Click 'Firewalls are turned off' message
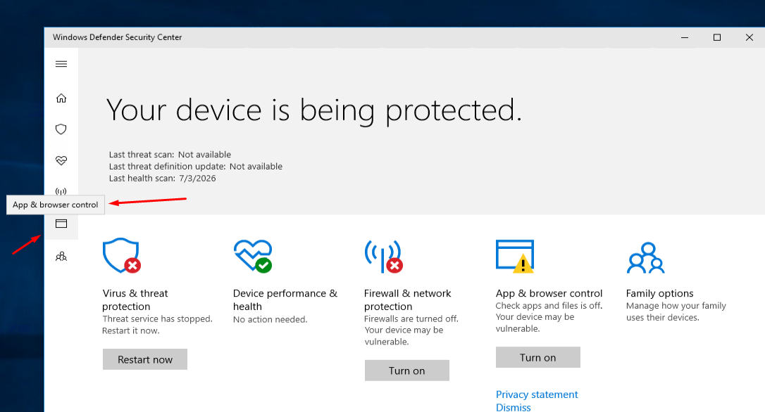765x412 pixels. click(411, 330)
